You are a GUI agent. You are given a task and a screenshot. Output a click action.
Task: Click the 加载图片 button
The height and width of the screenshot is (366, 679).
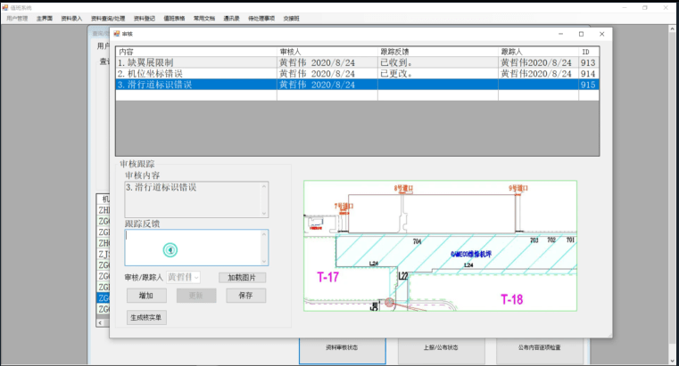[242, 278]
